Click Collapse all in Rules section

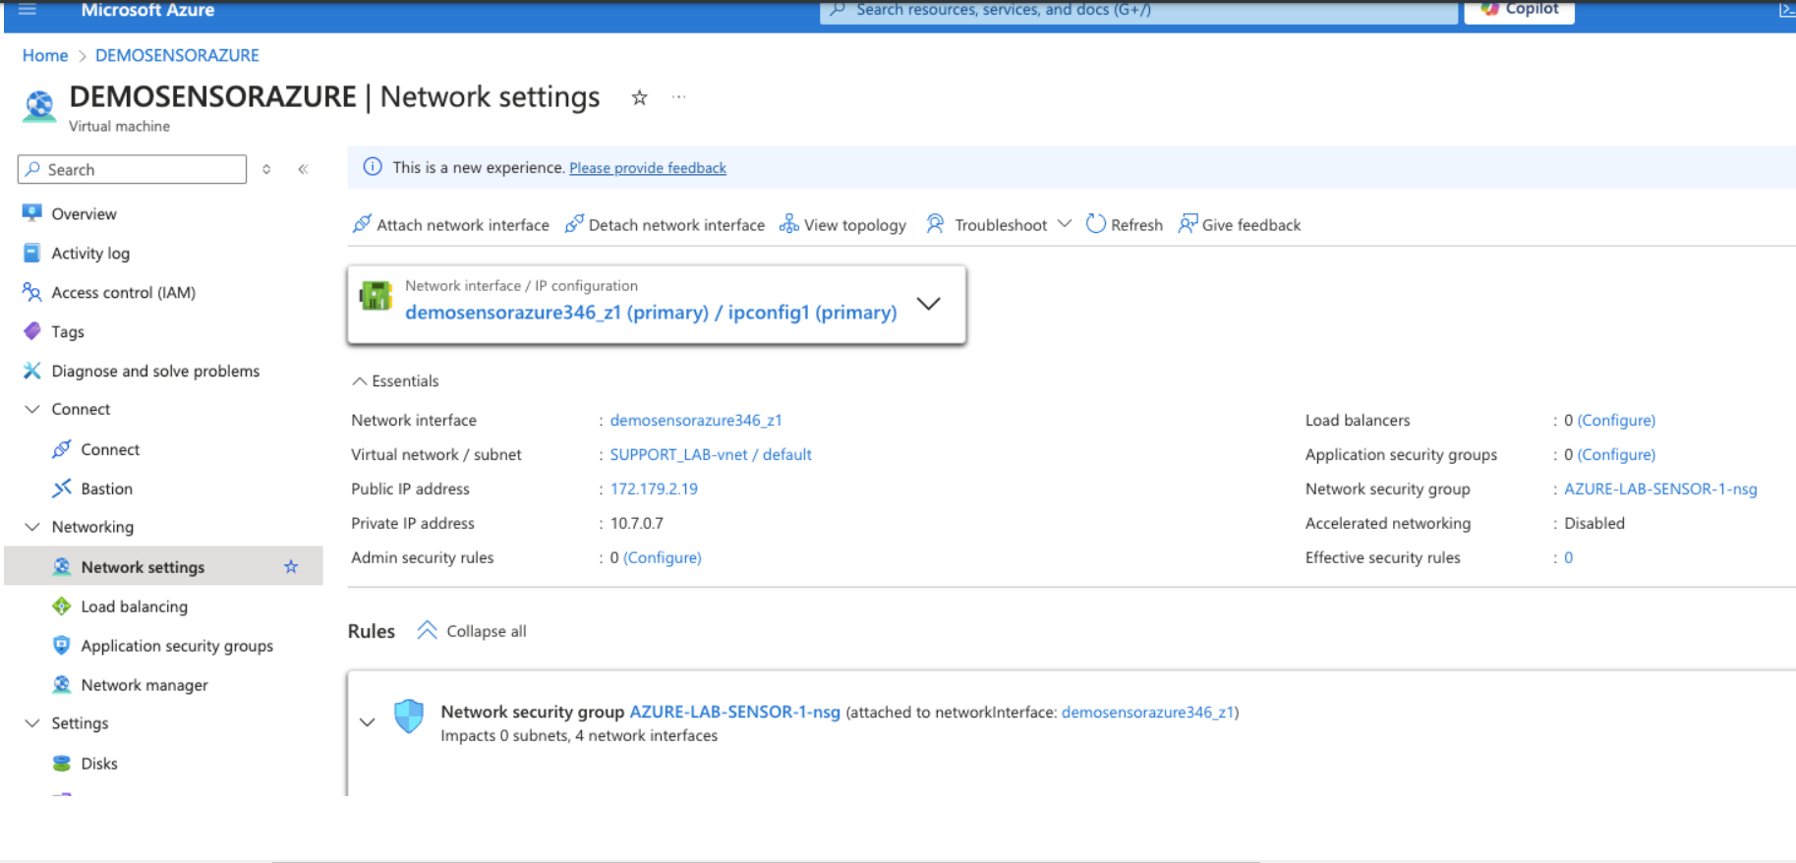click(x=472, y=631)
